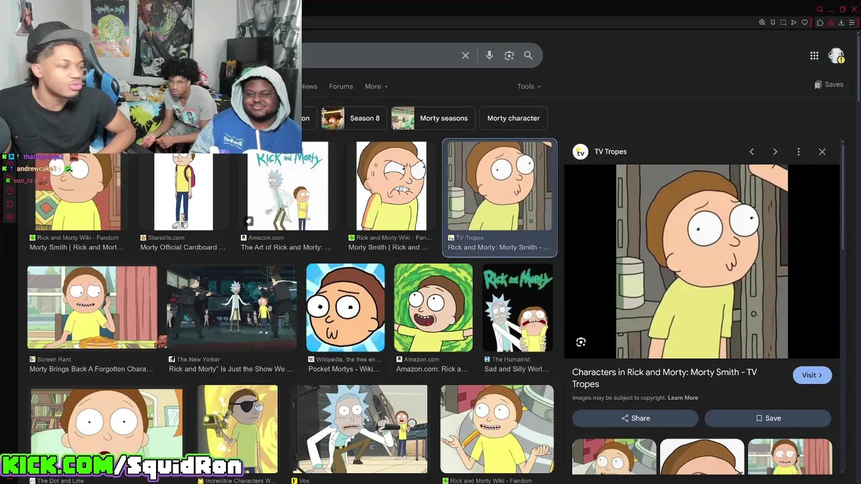Click the triangular send icon in toolbar
861x484 pixels.
click(794, 22)
